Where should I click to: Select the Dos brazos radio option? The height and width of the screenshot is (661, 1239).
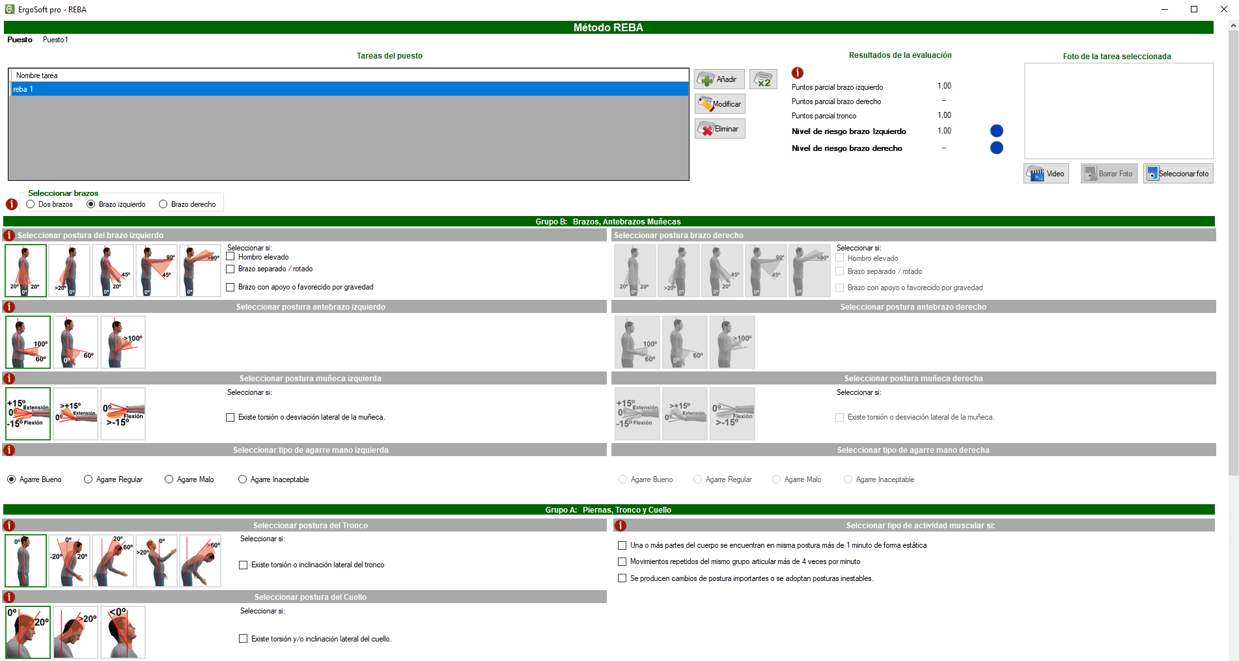tap(49, 204)
